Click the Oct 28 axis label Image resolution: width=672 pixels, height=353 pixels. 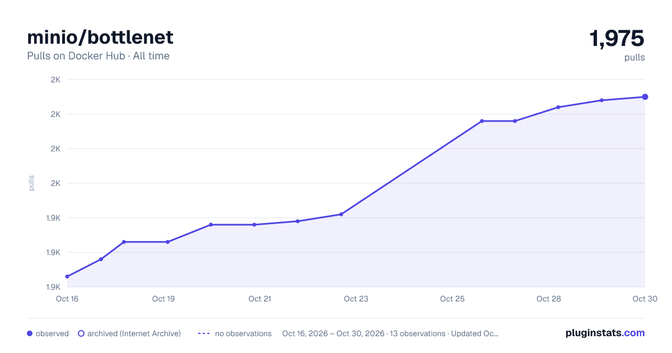click(x=549, y=299)
